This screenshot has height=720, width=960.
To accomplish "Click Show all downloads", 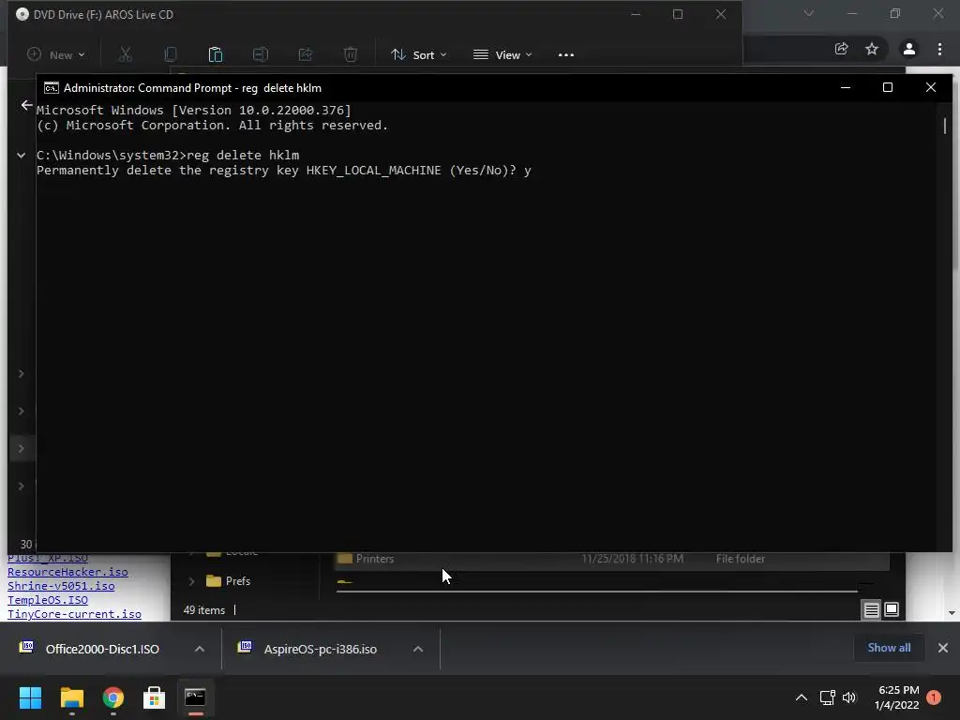I will click(x=889, y=648).
